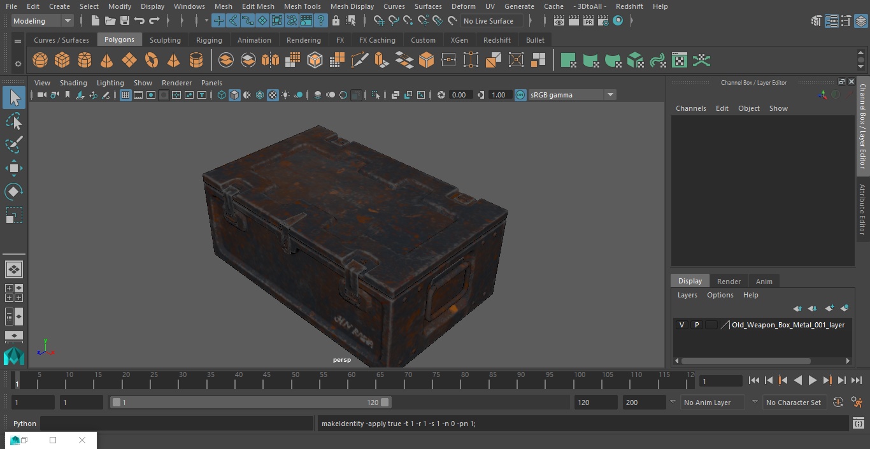Open the Shading panel menu
The height and width of the screenshot is (449, 870).
point(73,83)
